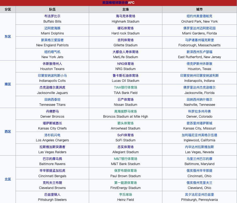Visit the 匹兹堡钢人 team link
237x203 pixels.
click(x=52, y=194)
